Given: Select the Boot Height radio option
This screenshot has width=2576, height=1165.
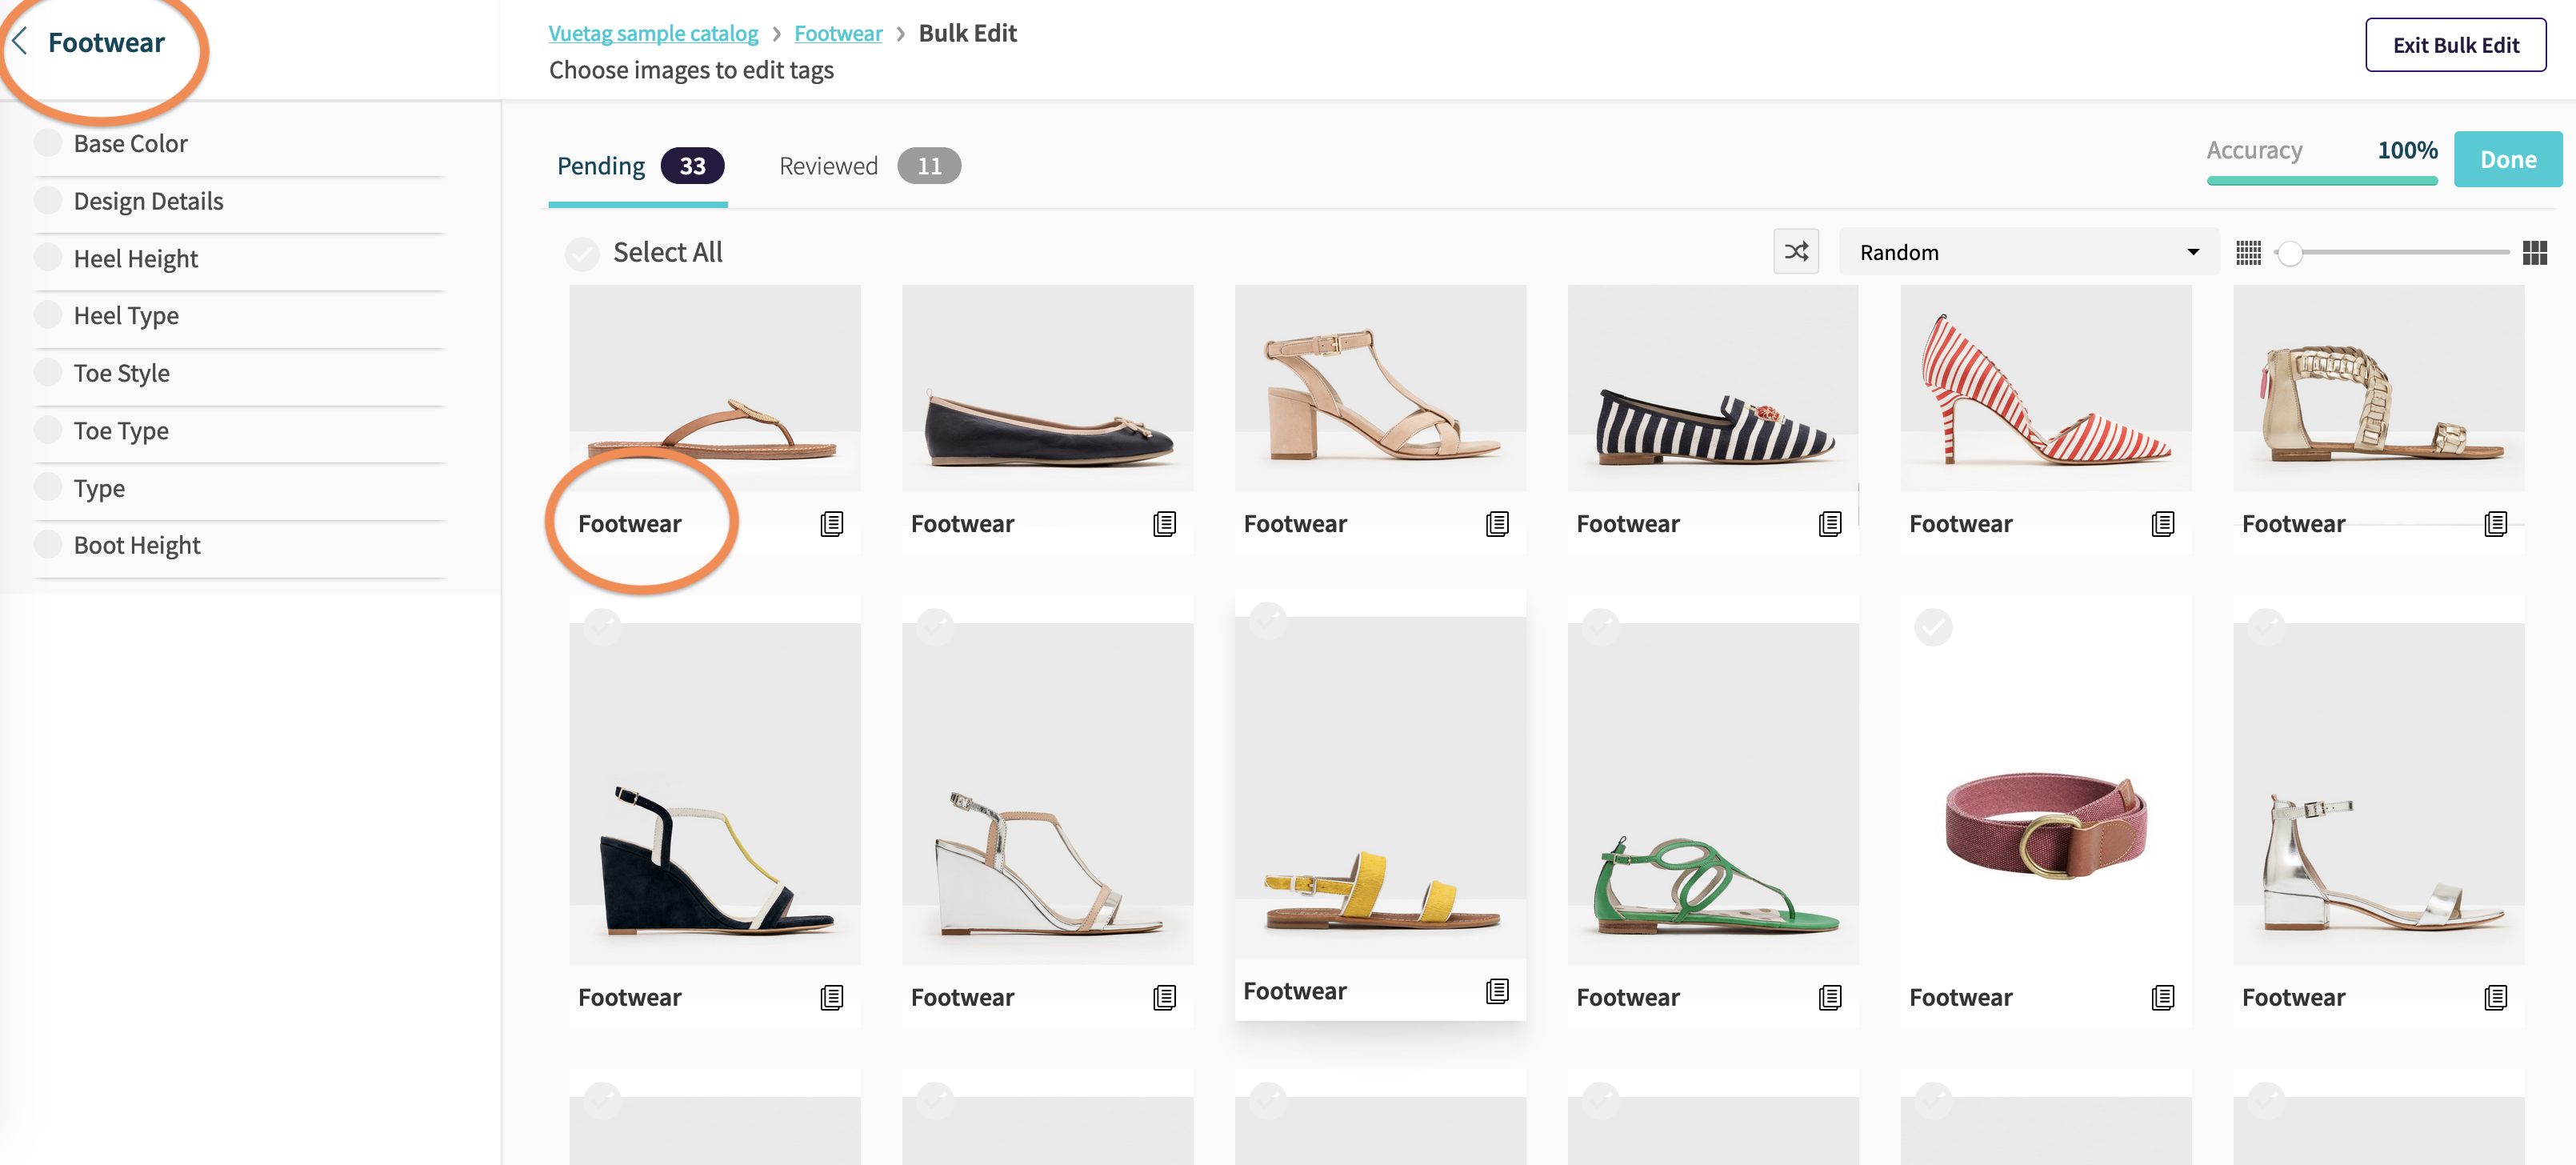Looking at the screenshot, I should pyautogui.click(x=48, y=544).
